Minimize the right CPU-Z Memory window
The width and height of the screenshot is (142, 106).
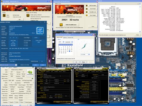[104, 69]
